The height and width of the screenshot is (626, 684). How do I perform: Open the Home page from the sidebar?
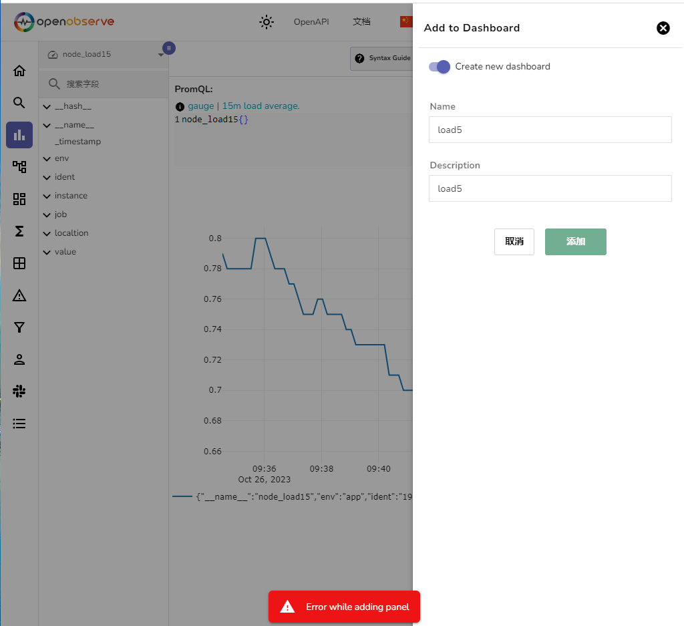(19, 70)
